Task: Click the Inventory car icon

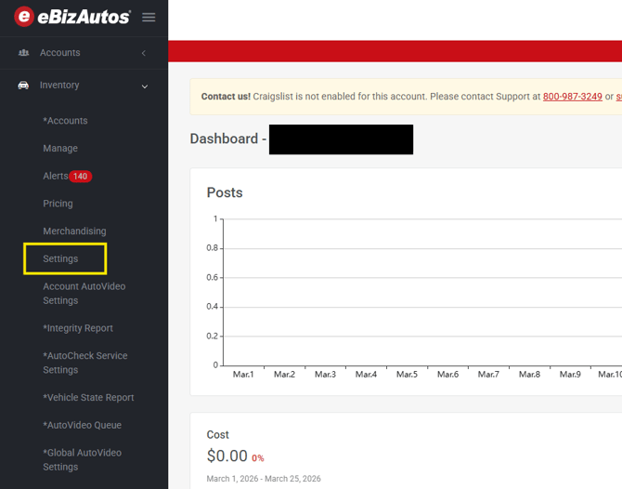Action: [x=23, y=85]
